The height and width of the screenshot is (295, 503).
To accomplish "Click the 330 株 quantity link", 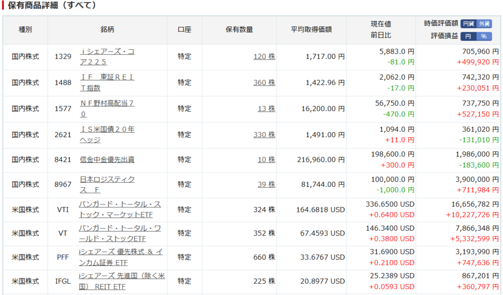I will point(264,135).
